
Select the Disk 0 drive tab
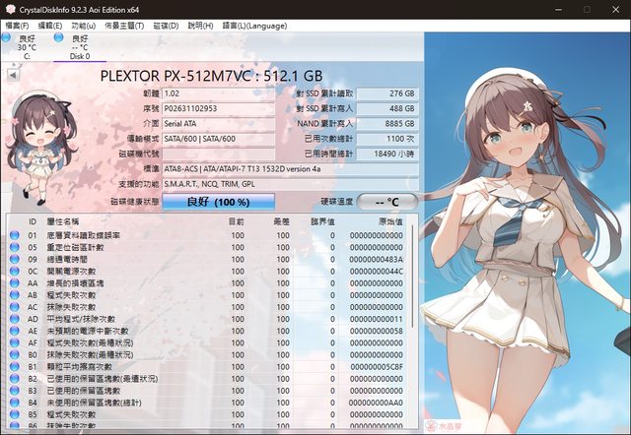click(x=80, y=47)
